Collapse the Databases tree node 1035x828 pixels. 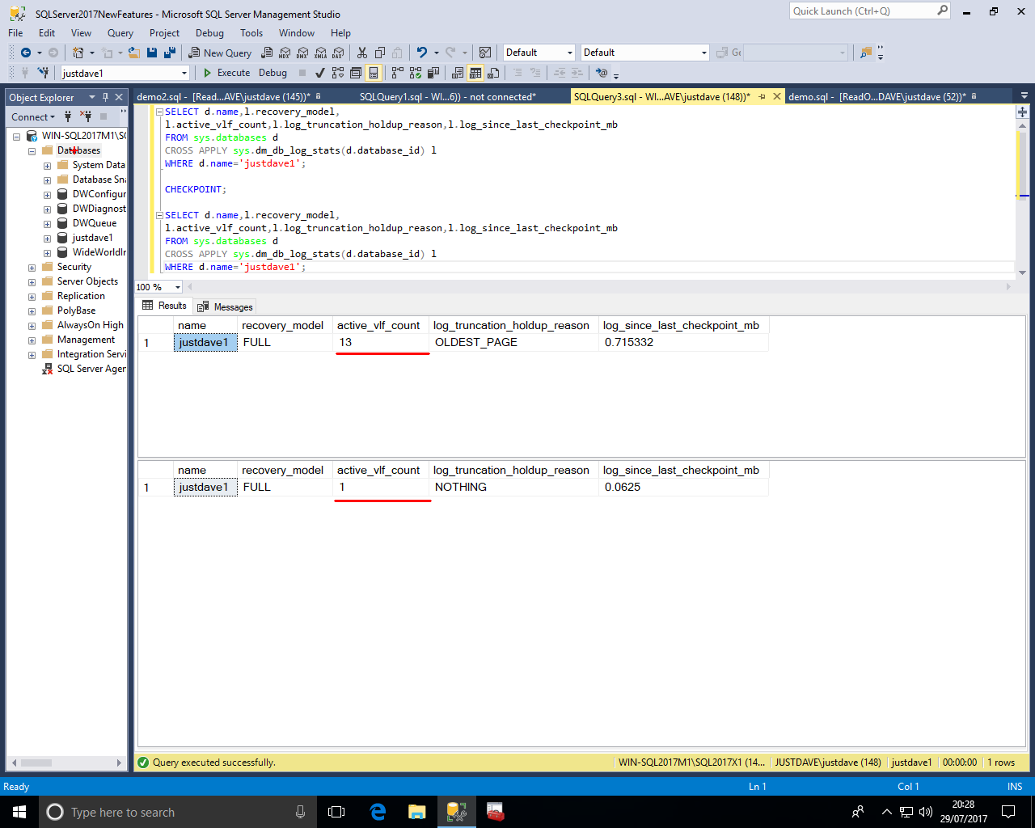tap(32, 151)
